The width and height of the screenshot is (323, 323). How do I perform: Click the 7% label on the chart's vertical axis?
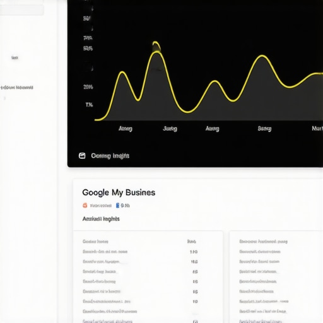tap(89, 105)
